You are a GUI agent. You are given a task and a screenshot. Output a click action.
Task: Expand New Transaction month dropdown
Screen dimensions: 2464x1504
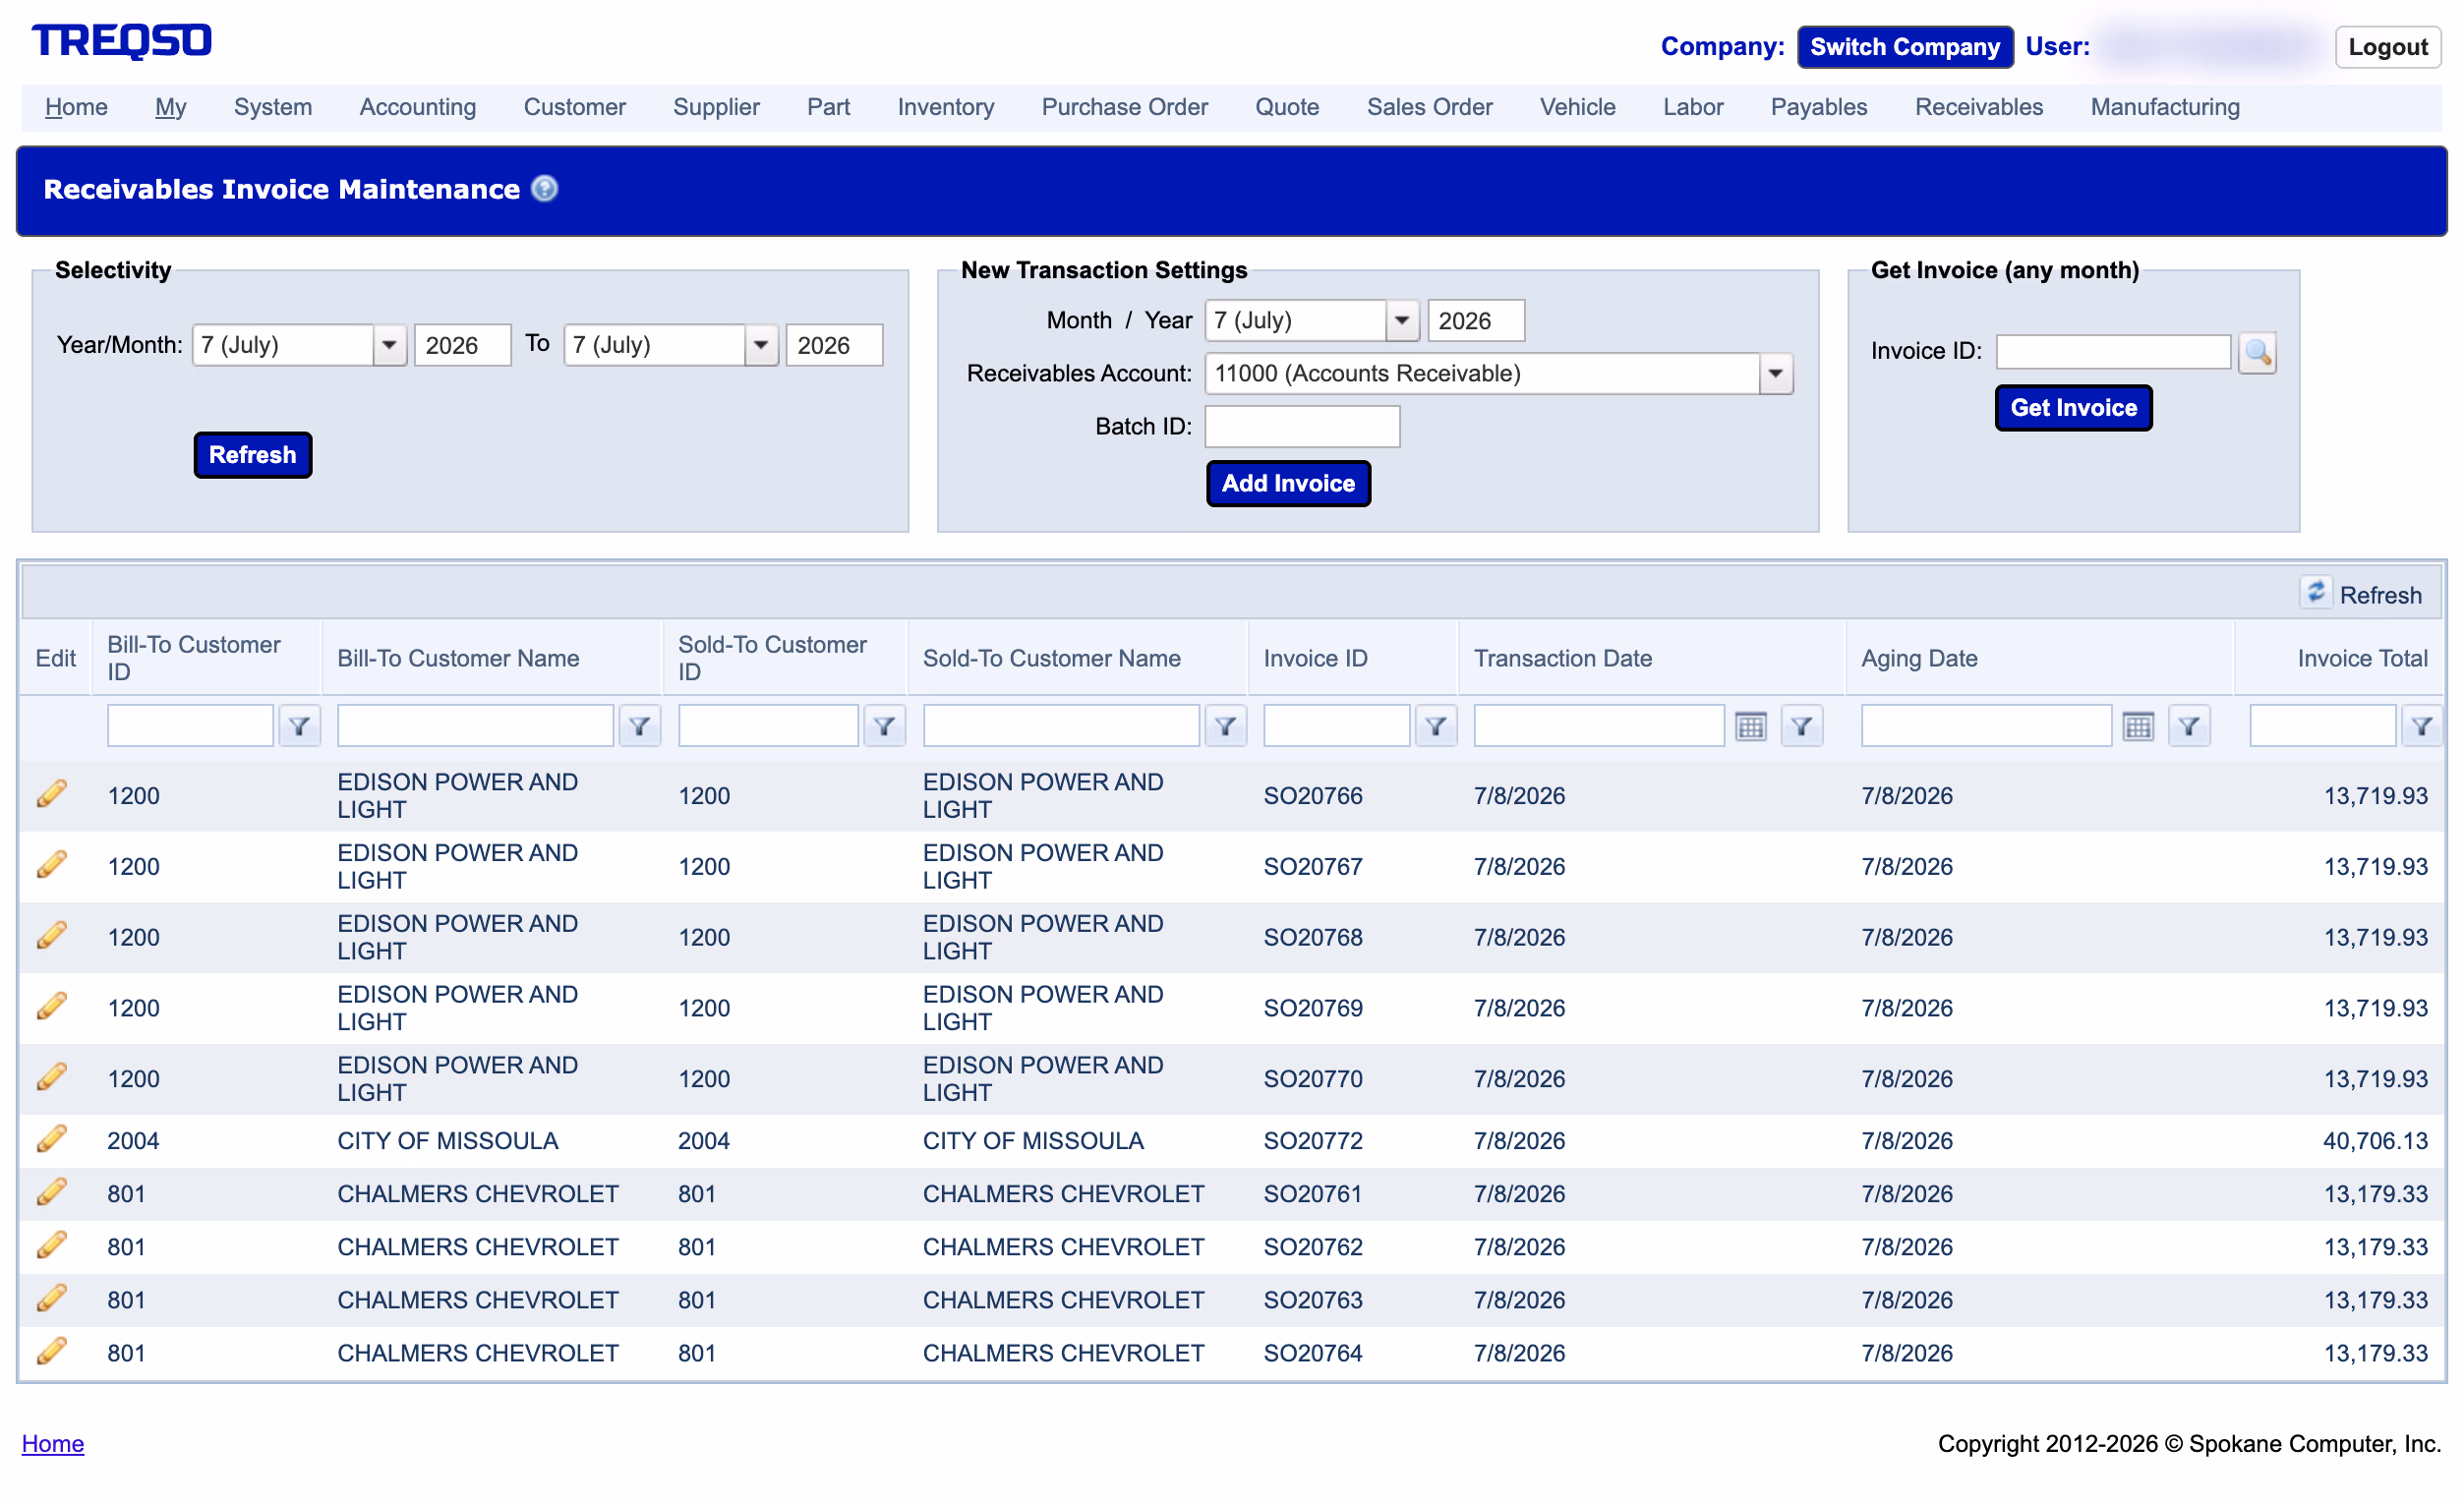[1402, 320]
